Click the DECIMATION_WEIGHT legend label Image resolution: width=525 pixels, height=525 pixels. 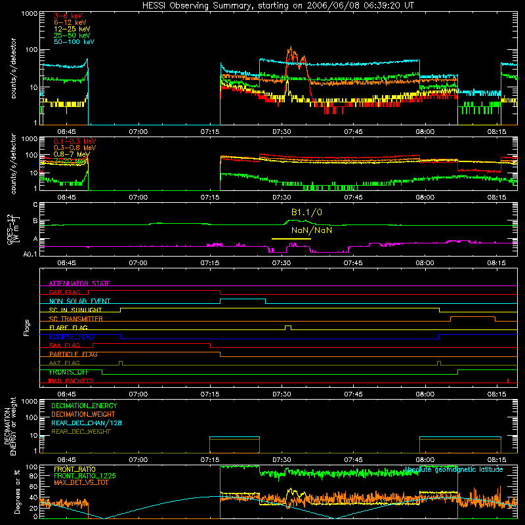click(x=83, y=414)
